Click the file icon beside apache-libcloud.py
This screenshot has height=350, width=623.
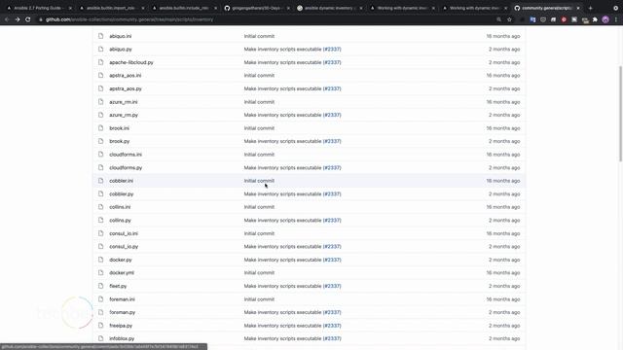(x=100, y=62)
